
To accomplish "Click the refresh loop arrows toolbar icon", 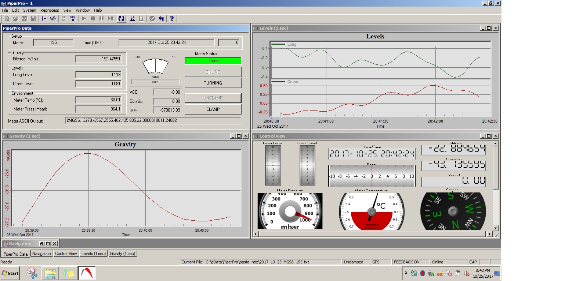I will pyautogui.click(x=121, y=19).
